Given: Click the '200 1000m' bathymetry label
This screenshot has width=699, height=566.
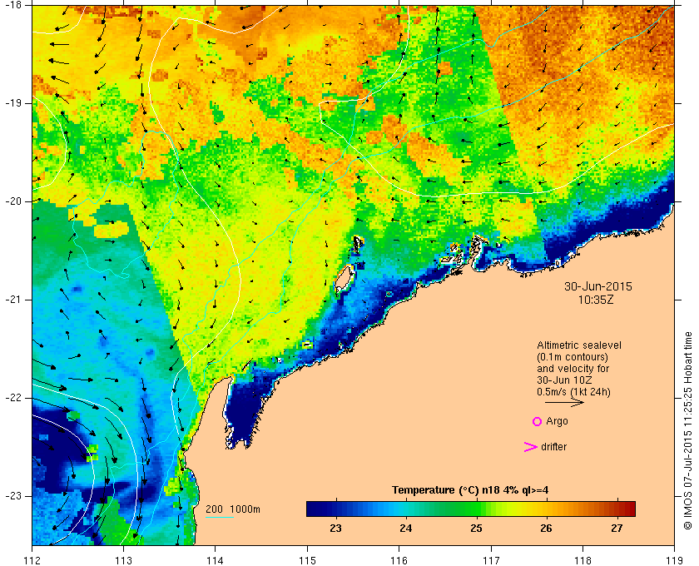Looking at the screenshot, I should (x=233, y=509).
